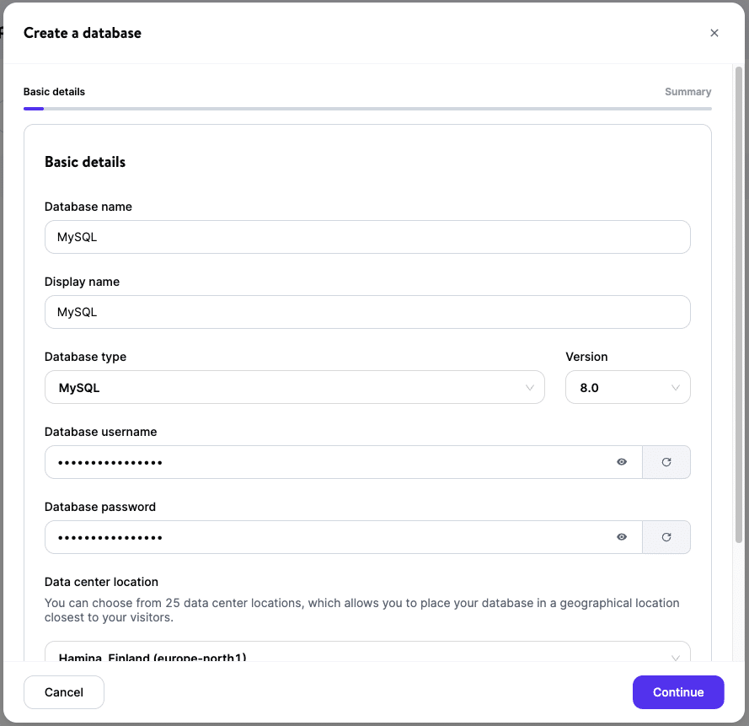Click the step progress bar

coord(367,109)
